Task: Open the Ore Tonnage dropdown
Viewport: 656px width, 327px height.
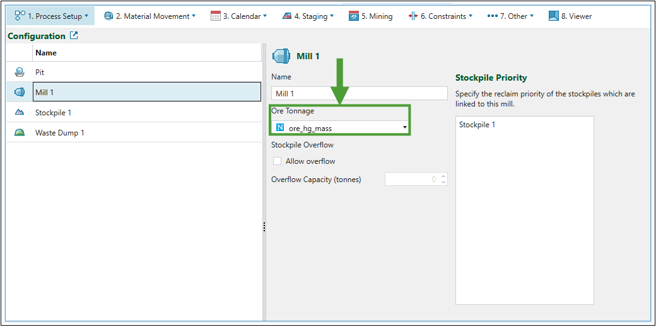Action: (x=405, y=128)
